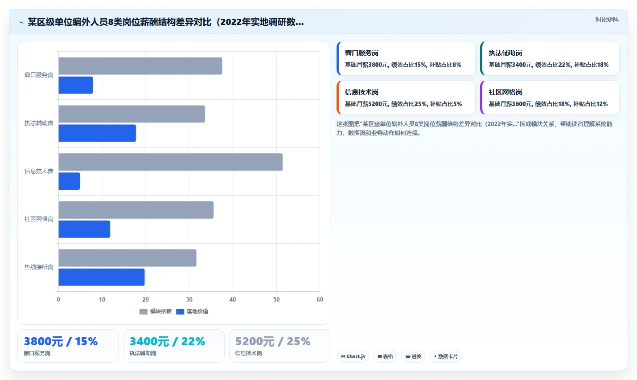Click the blue bar for 执法辅助岗
Viewport: 637px width, 380px height.
coord(97,133)
